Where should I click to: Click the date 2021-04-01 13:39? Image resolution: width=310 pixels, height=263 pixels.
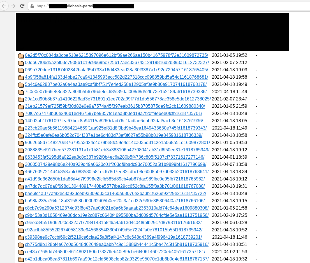(x=230, y=157)
